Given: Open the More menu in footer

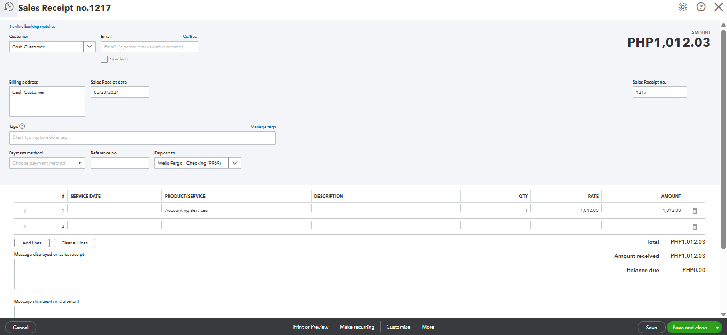Looking at the screenshot, I should point(428,327).
